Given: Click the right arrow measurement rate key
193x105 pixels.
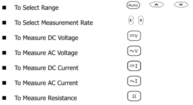Looking at the screenshot, I should [x=141, y=20].
